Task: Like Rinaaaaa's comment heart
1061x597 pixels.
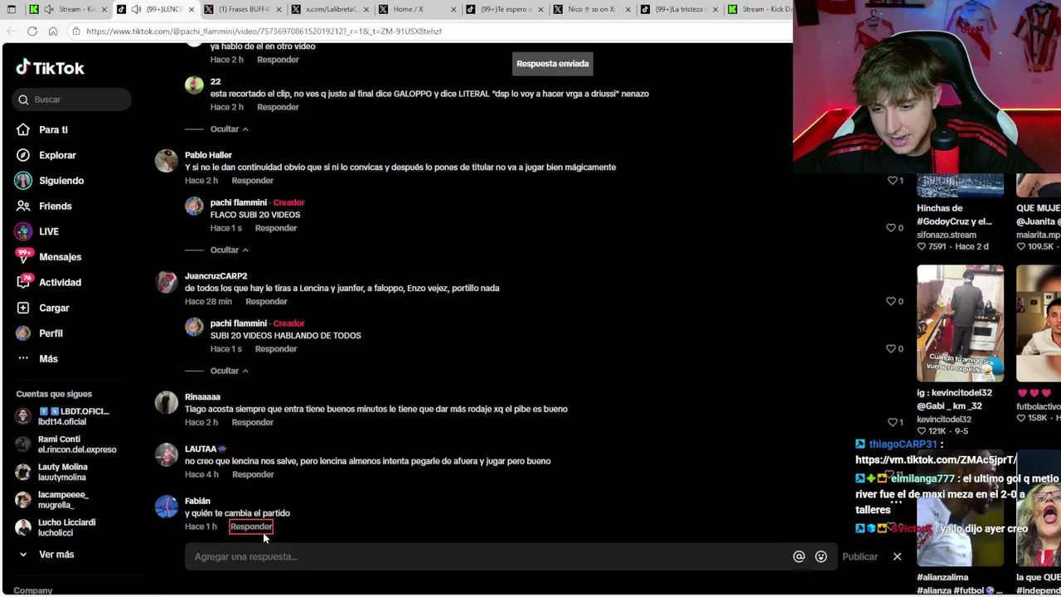Action: (892, 423)
